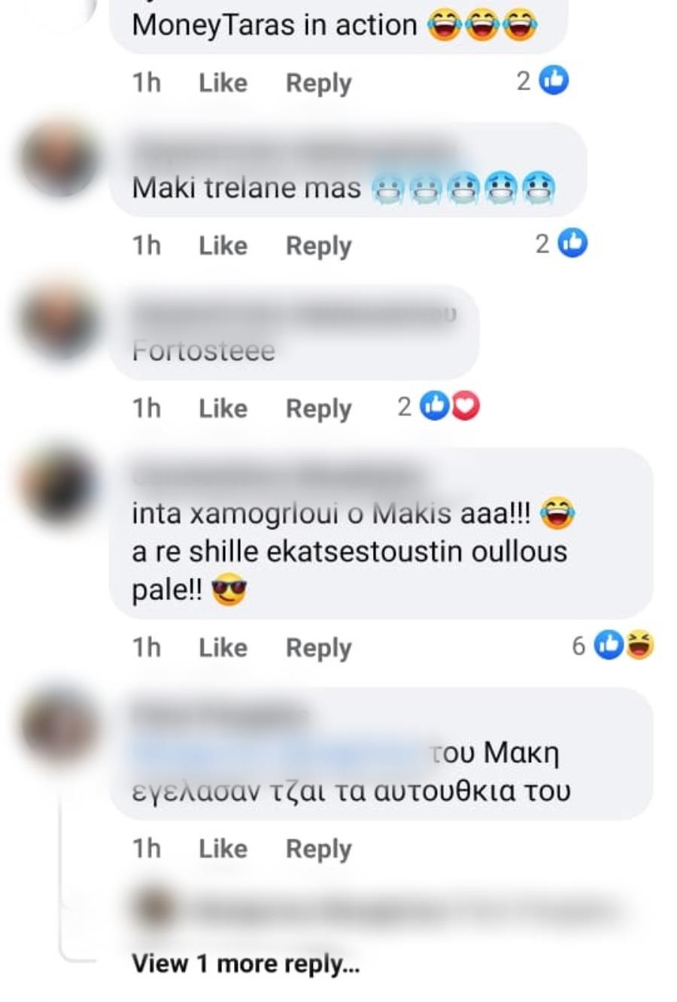Click thumbs-up reaction icon on Fortosteee comment
The height and width of the screenshot is (1002, 677).
click(x=435, y=406)
